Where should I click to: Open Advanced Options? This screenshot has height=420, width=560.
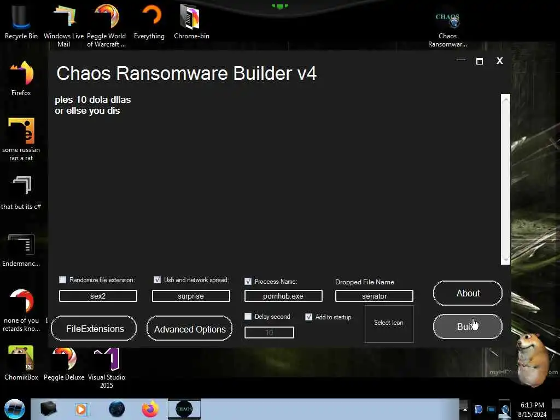coord(189,328)
